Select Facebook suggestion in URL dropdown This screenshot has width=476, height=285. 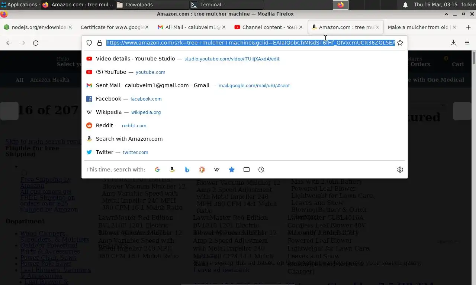[x=245, y=99]
